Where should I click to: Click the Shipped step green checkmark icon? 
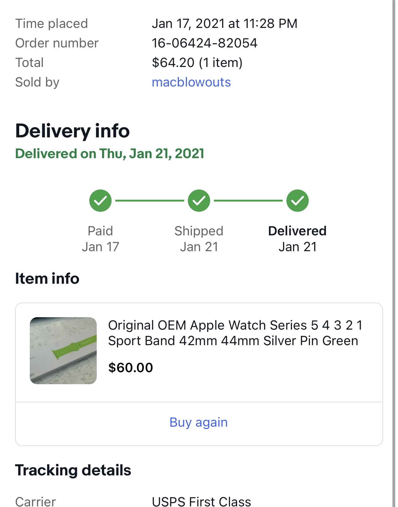199,201
